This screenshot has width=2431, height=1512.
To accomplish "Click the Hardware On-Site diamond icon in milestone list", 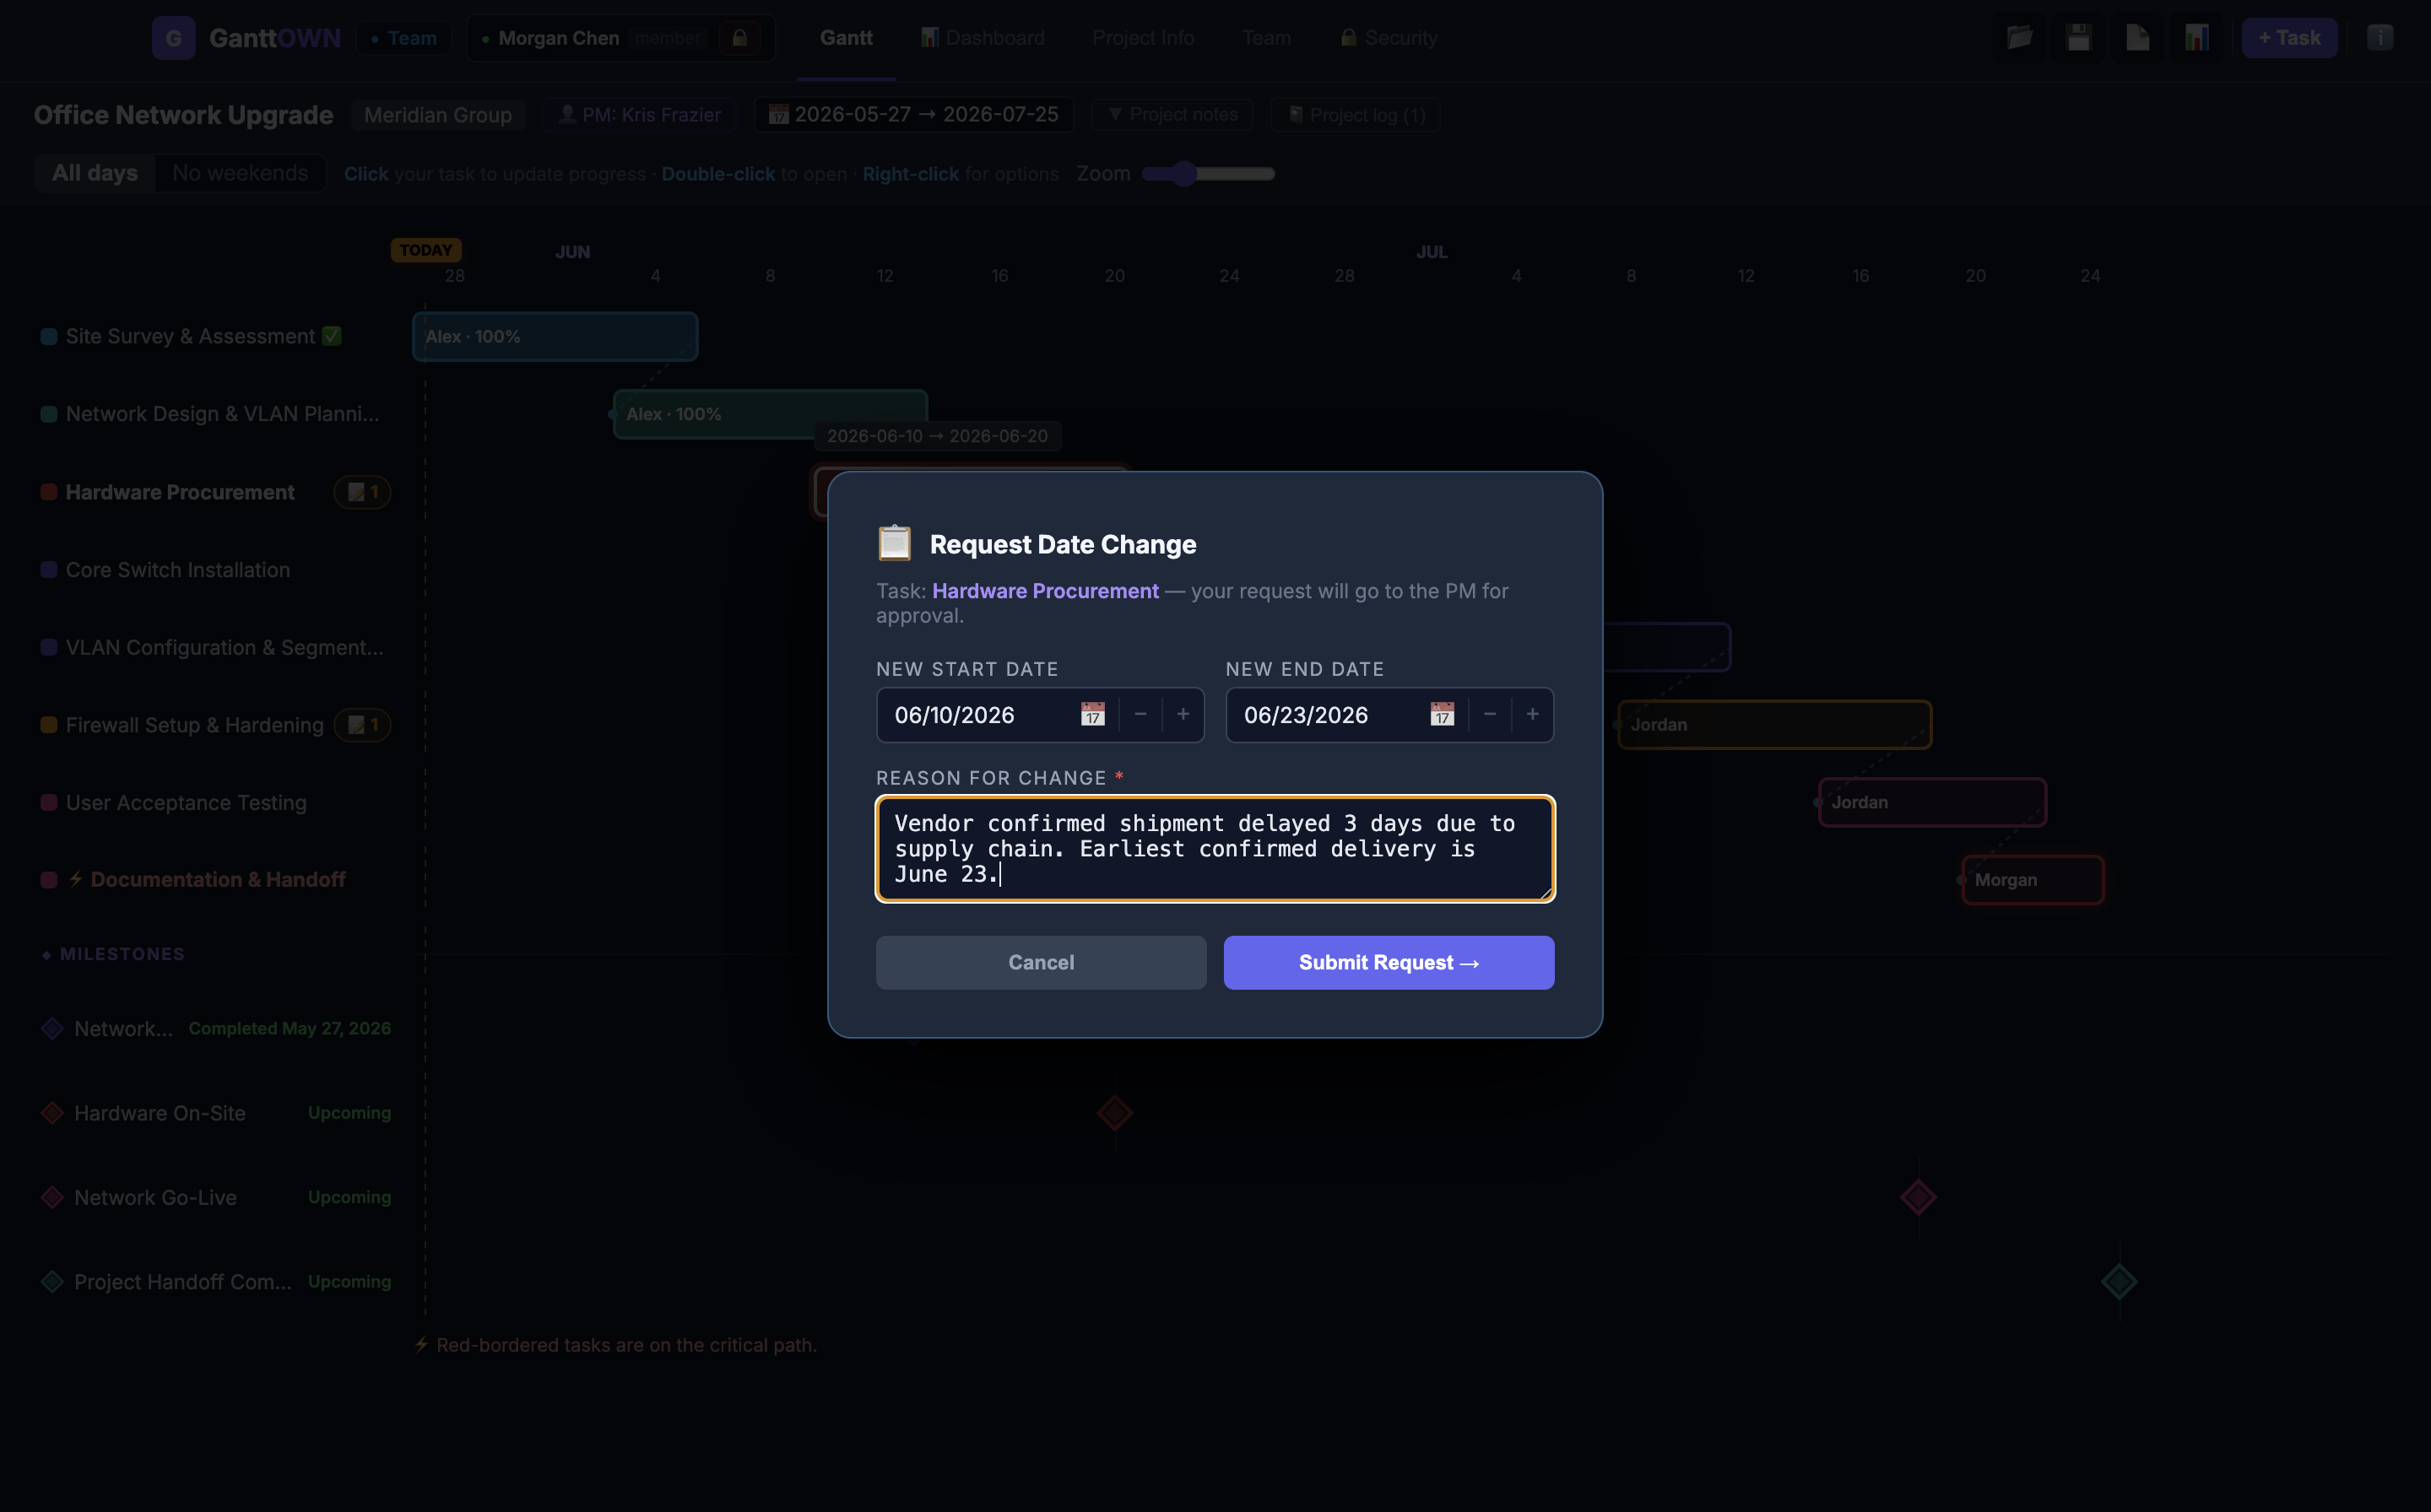I will [x=52, y=1113].
